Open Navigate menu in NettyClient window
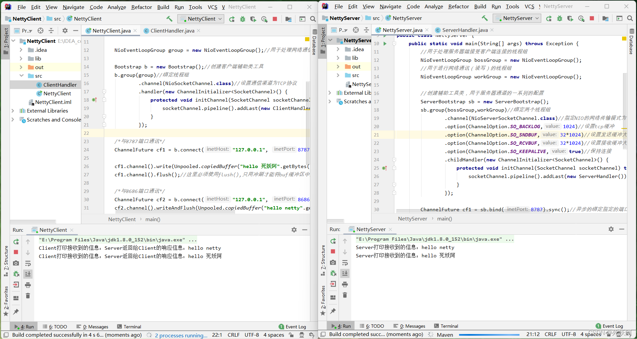The width and height of the screenshot is (637, 339). (73, 7)
